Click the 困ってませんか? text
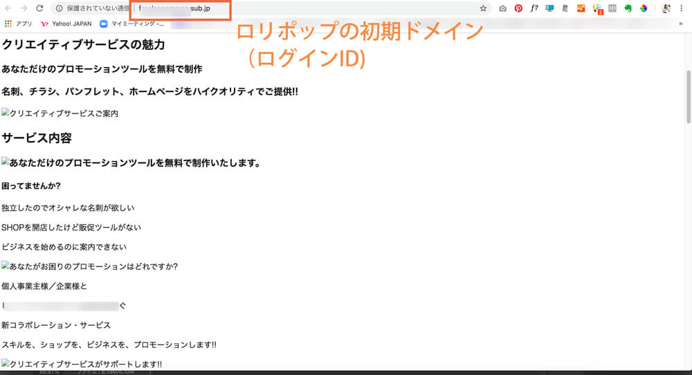The image size is (692, 375). click(x=31, y=185)
